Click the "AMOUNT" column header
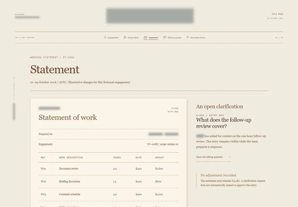Image resolution: width=298 pixels, height=207 pixels. point(160,158)
